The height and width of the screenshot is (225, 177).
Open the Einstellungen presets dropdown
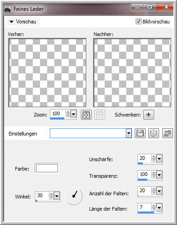(x=128, y=133)
